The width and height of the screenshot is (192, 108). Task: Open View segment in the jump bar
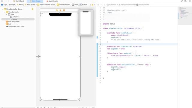(x=75, y=5)
